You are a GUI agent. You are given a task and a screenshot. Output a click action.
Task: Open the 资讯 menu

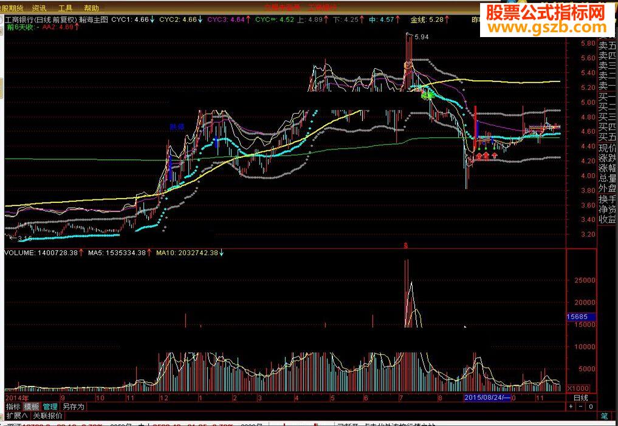pos(39,8)
